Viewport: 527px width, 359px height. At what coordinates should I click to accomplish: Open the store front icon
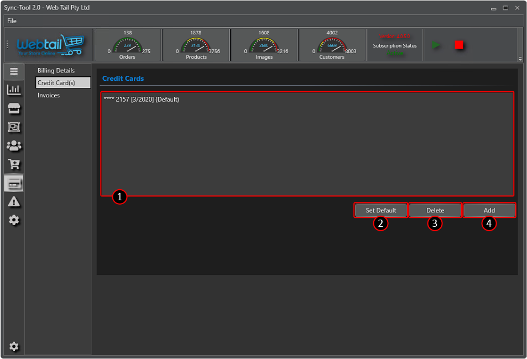pos(14,108)
